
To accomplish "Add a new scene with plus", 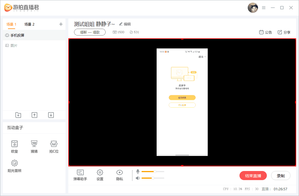I will coord(61,24).
